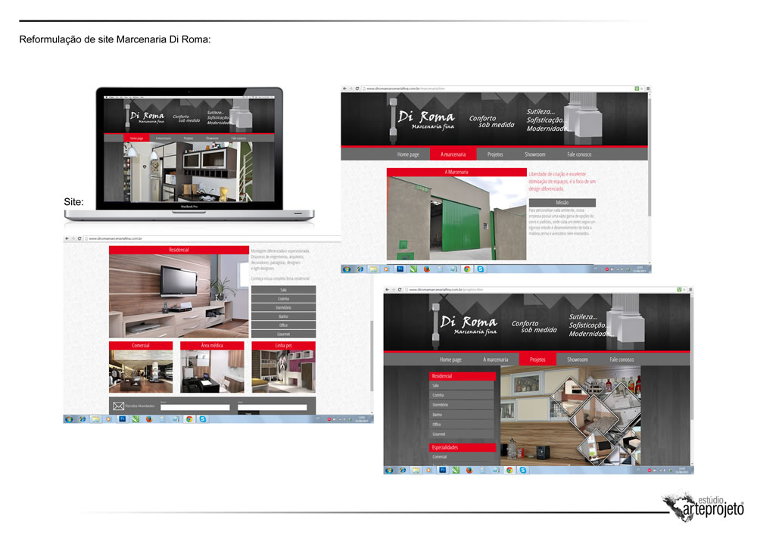
Task: Click the newsletter envelope icon
Action: click(x=118, y=406)
